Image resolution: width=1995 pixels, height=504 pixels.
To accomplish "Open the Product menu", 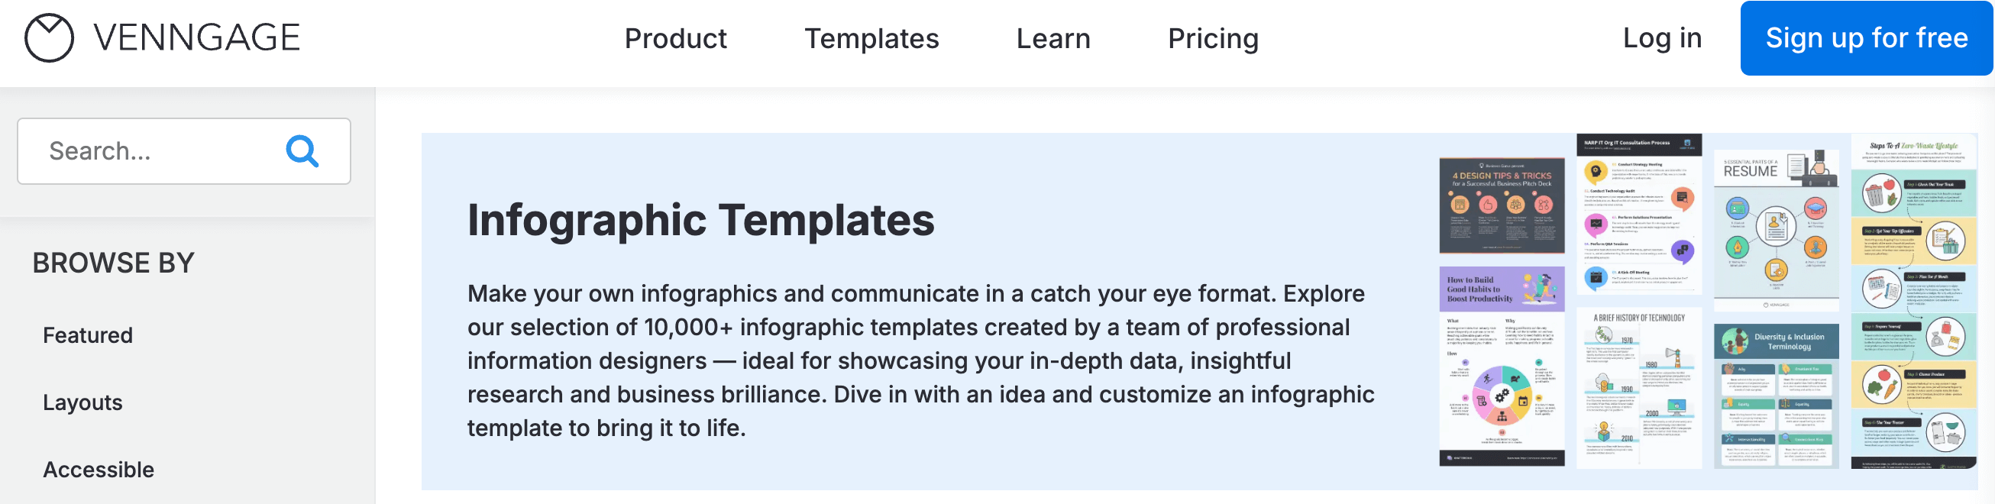I will tap(675, 39).
